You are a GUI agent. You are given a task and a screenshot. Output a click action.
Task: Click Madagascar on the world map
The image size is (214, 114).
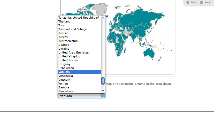click(x=125, y=51)
